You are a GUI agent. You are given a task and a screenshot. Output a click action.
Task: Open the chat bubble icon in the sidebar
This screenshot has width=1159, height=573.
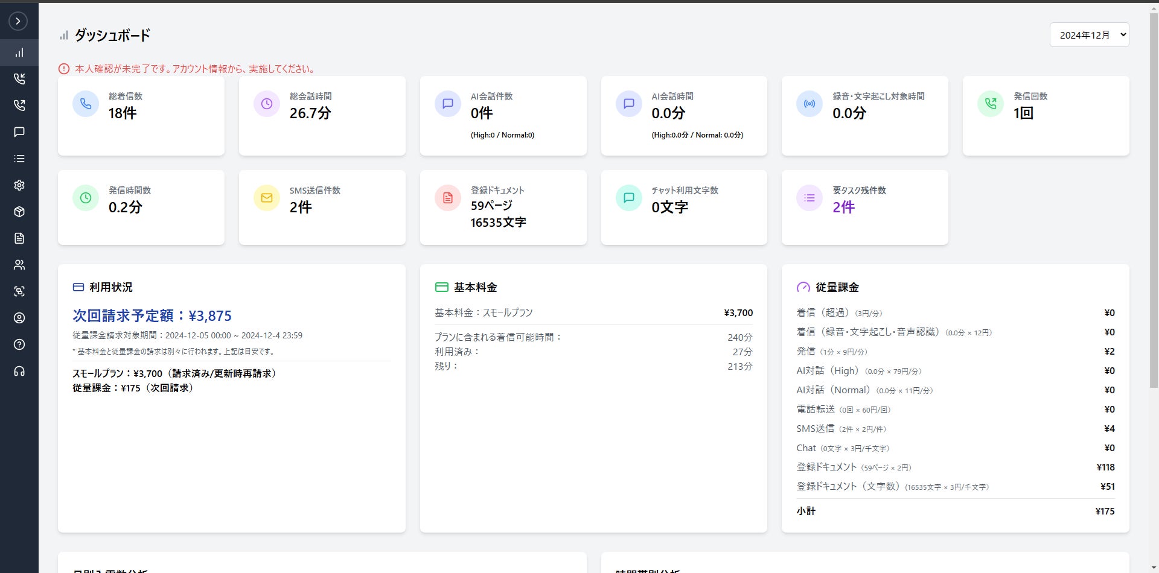pos(19,132)
